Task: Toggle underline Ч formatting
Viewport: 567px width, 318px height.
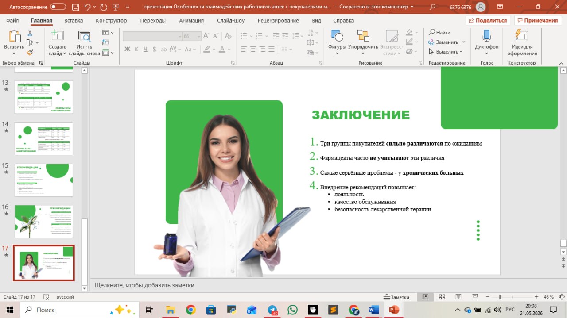Action: point(145,49)
